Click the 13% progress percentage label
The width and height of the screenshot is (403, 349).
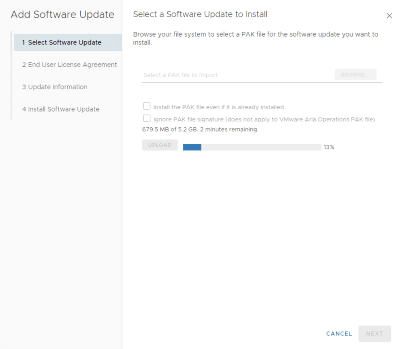pyautogui.click(x=329, y=147)
